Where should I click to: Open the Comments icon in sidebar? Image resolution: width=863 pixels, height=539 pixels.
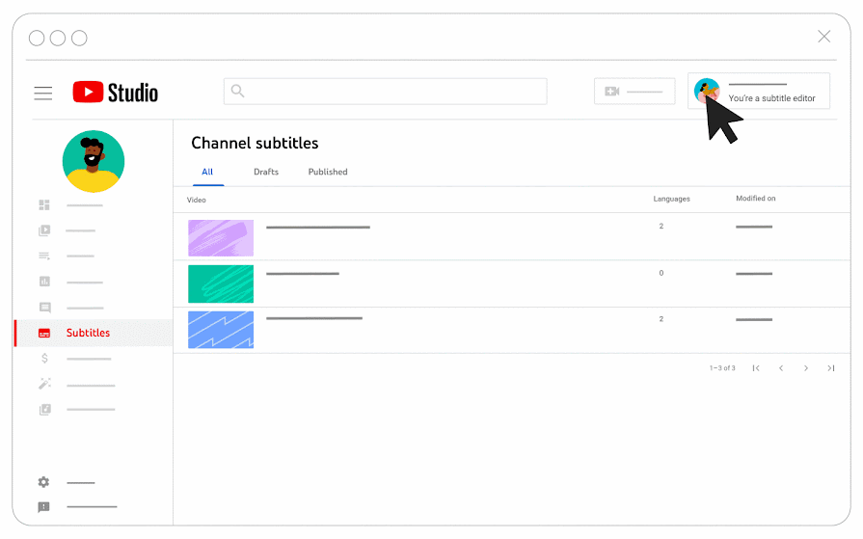(45, 308)
